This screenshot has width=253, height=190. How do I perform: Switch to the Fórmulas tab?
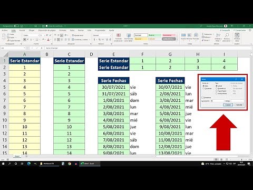[x=63, y=30]
